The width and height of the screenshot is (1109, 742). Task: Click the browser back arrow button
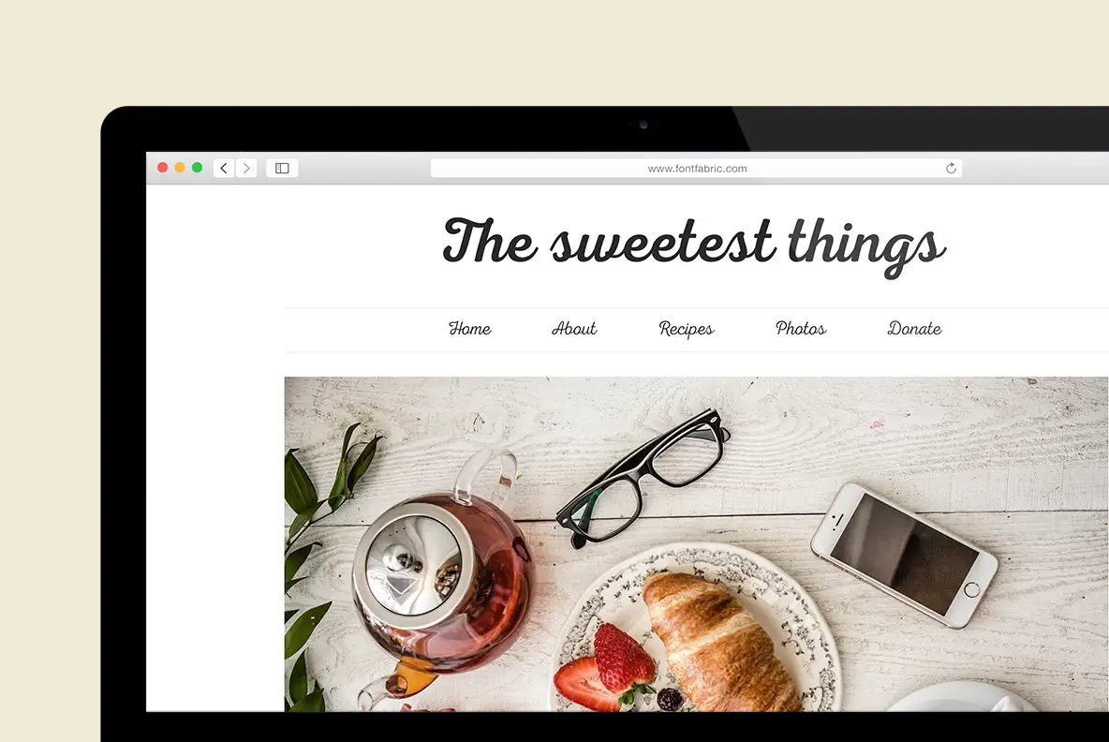224,169
